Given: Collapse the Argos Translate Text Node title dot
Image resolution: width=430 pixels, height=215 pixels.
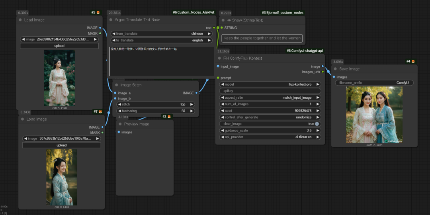Looking at the screenshot, I should [111, 20].
